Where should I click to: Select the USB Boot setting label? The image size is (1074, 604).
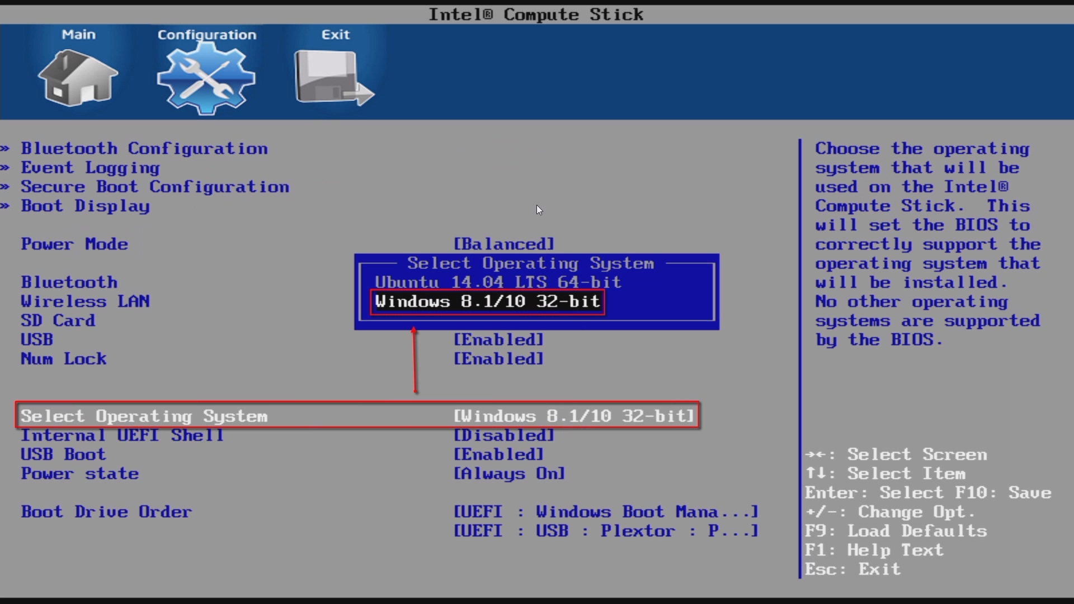pos(63,455)
